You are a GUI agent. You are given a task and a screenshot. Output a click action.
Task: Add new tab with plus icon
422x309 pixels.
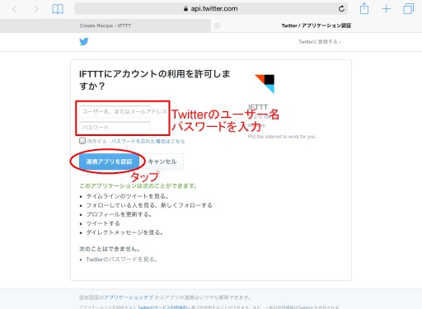[386, 9]
